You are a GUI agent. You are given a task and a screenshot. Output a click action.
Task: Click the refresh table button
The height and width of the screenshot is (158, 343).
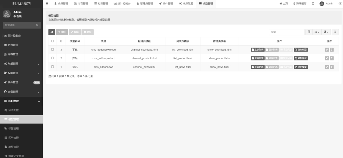[52, 32]
